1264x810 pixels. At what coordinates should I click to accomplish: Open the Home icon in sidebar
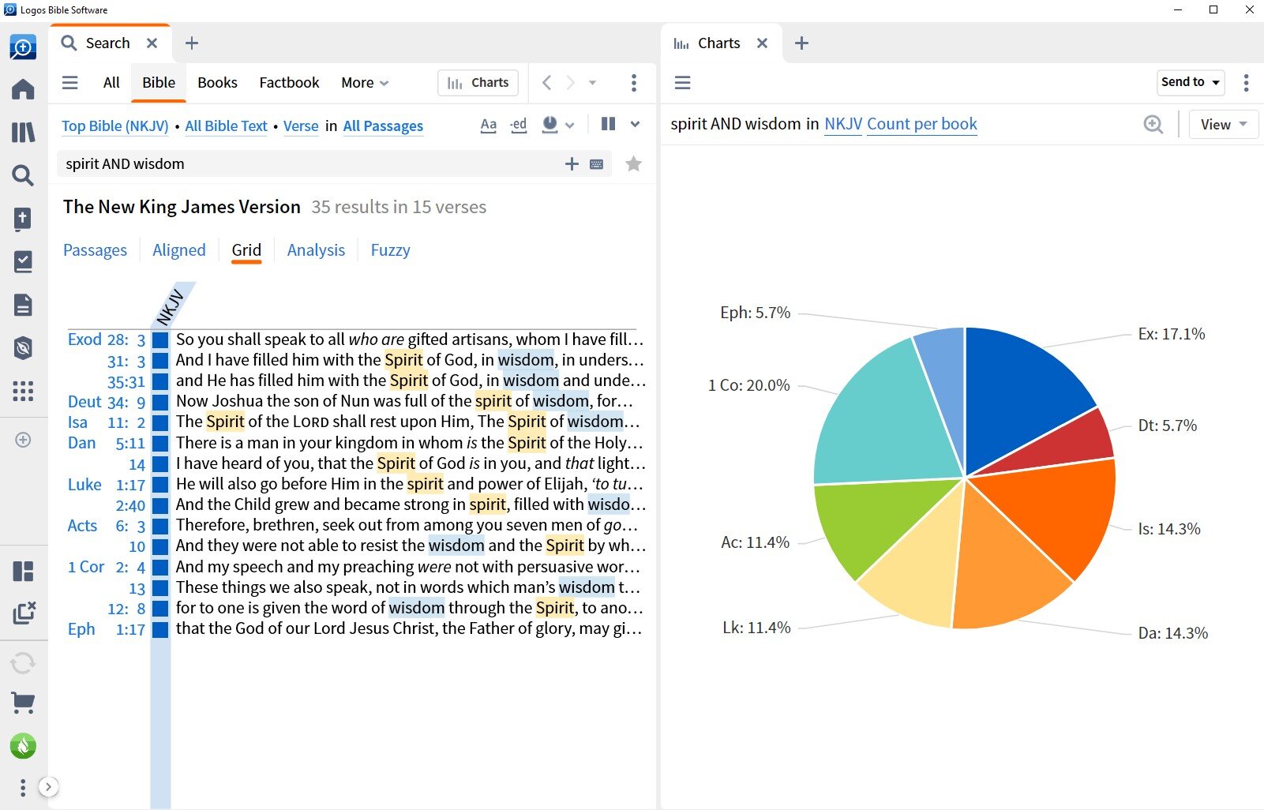click(23, 89)
